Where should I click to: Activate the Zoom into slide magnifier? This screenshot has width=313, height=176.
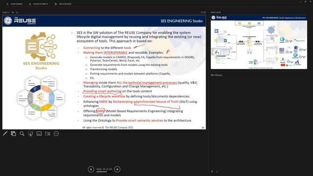pos(22,133)
